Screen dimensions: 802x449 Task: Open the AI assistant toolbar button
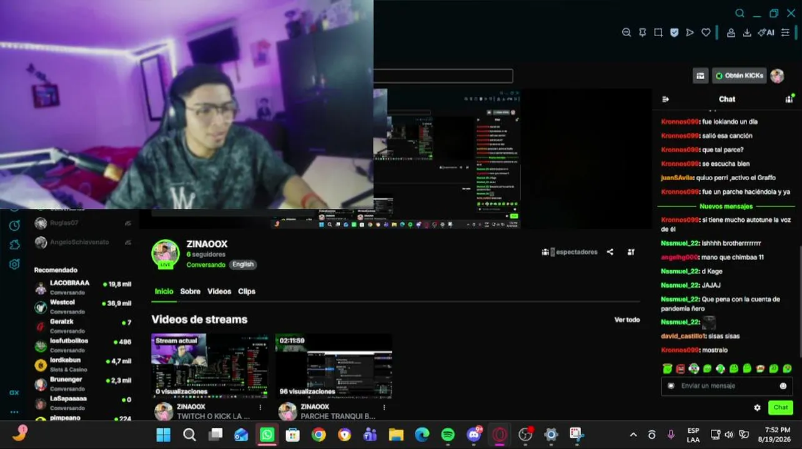[x=766, y=32]
